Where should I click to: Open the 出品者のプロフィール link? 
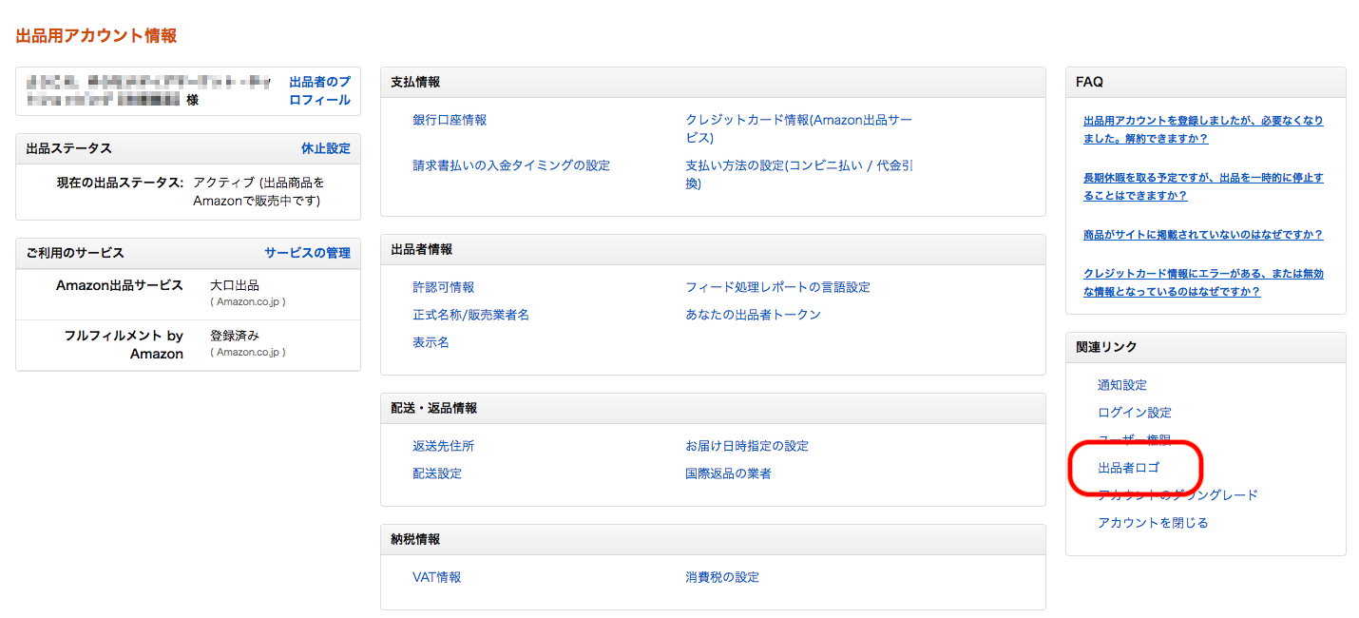pyautogui.click(x=319, y=91)
